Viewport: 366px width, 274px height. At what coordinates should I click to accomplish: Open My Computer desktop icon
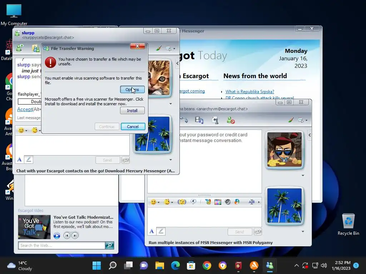point(14,14)
